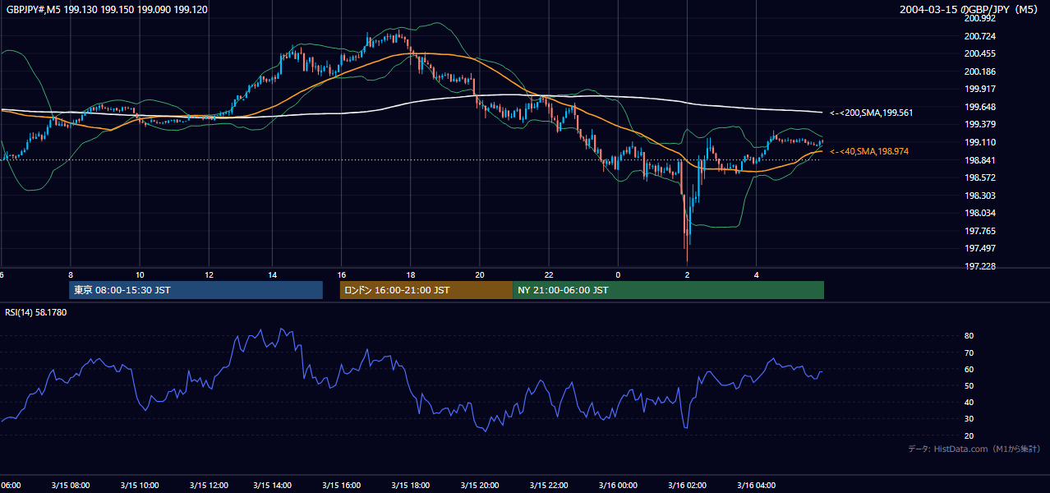Click price axis label 200.724

[x=979, y=36]
